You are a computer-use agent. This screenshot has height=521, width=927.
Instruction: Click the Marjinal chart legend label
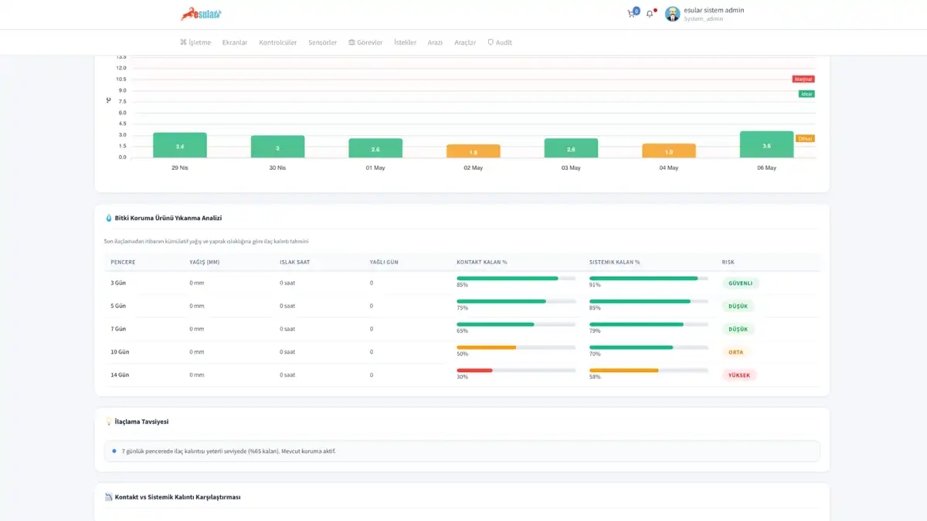tap(803, 79)
